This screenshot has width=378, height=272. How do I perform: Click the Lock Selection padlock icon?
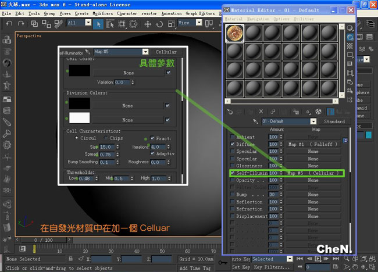tap(70, 259)
